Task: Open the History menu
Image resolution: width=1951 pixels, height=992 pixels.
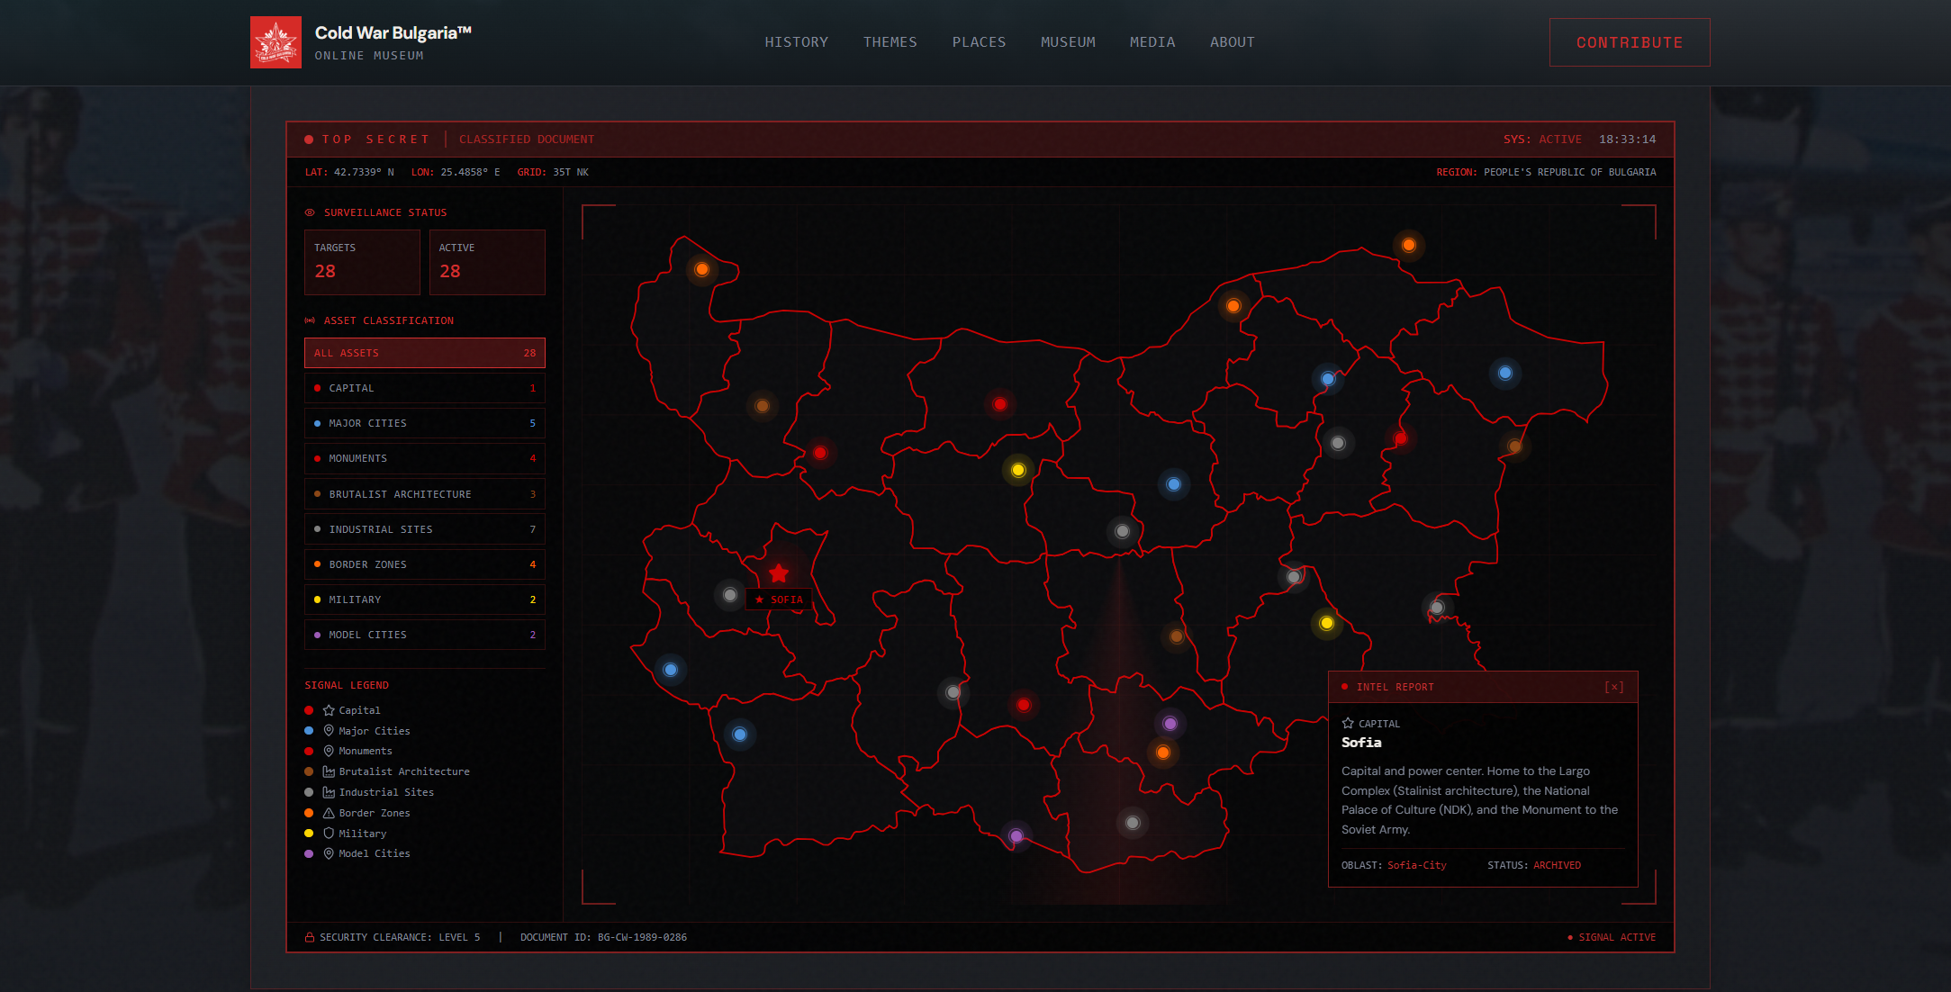Action: (x=796, y=42)
